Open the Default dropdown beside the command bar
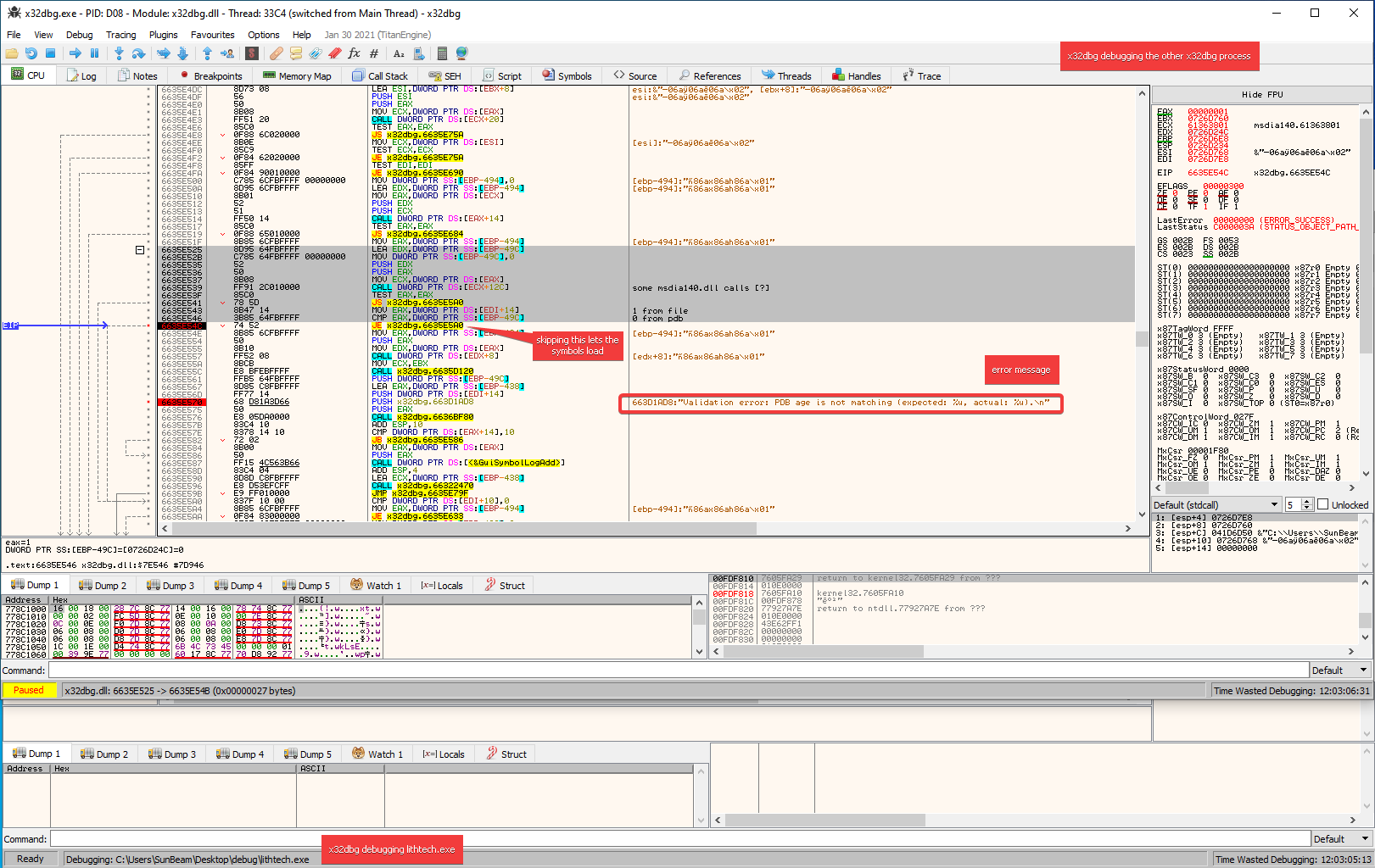 (1339, 669)
